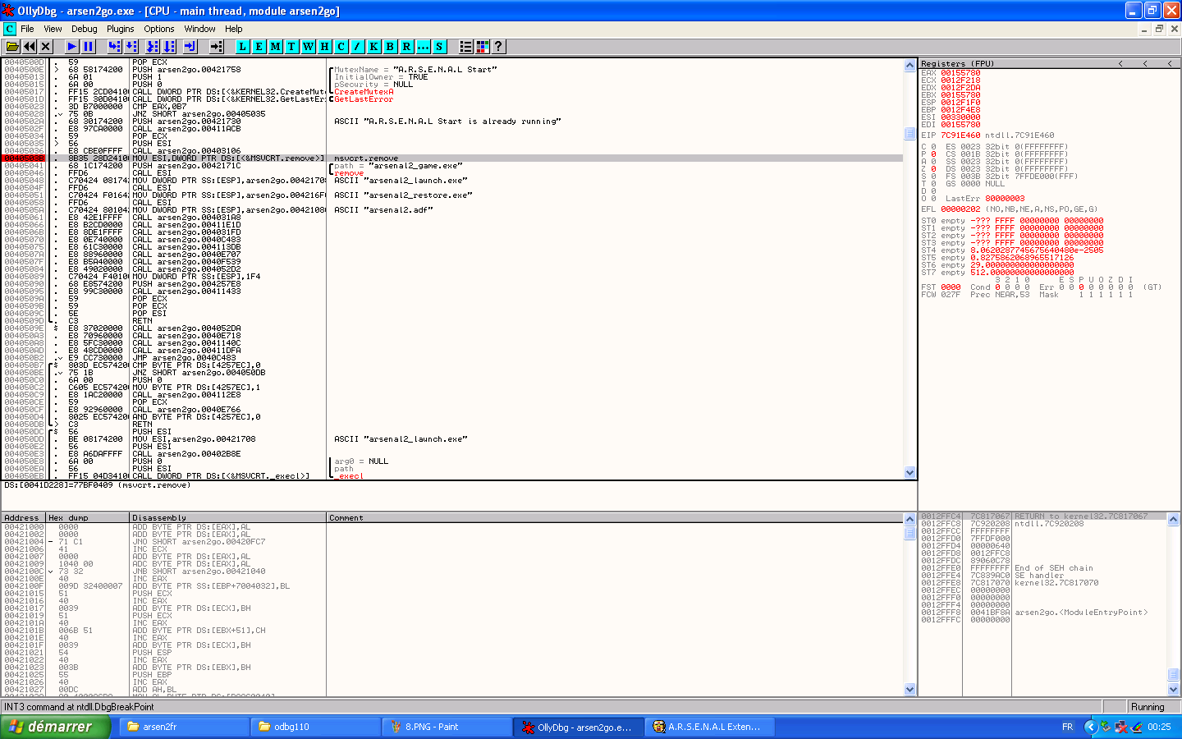Viewport: 1182px width, 739px height.
Task: Click the Comment column header in the dump pane
Action: (615, 517)
